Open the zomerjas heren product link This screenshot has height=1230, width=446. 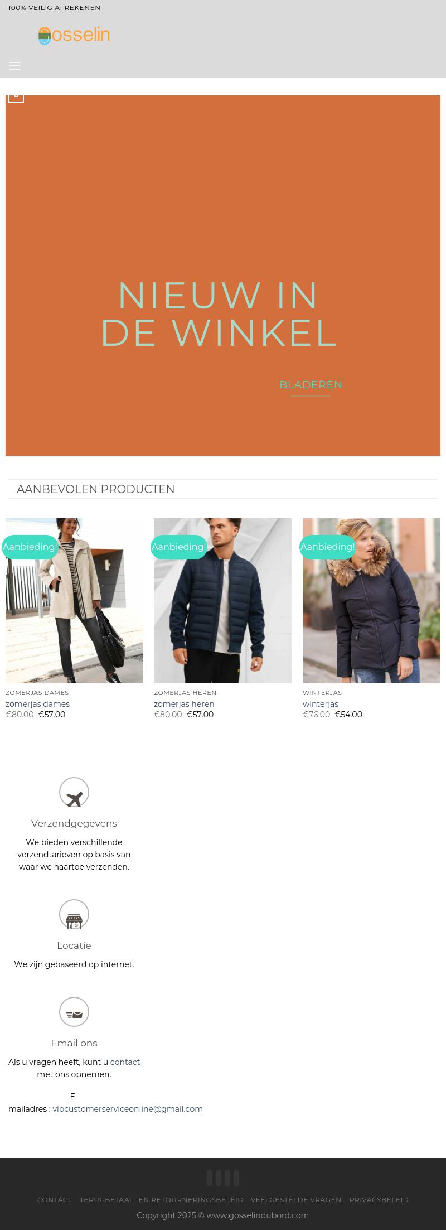point(184,704)
